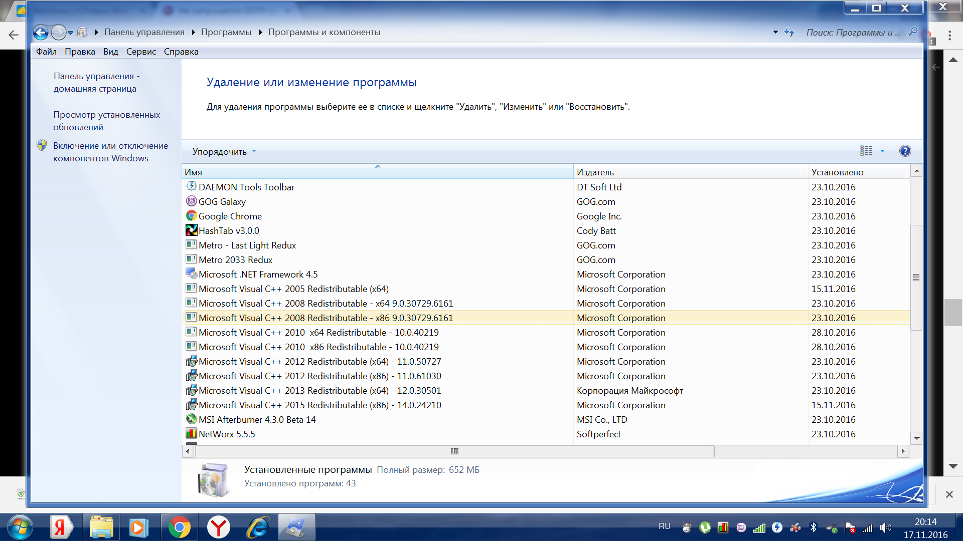Open 'Просмотр установленных обновлений' link

click(106, 121)
